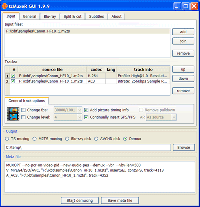Click inside the Meta file text area
200x207 pixels.
point(100,177)
